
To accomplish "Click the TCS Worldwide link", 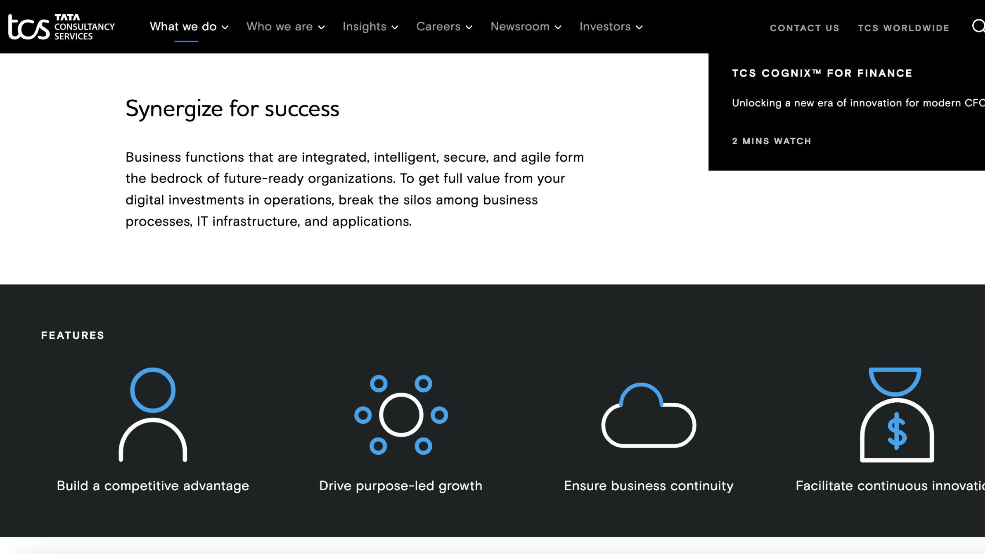I will tap(903, 28).
